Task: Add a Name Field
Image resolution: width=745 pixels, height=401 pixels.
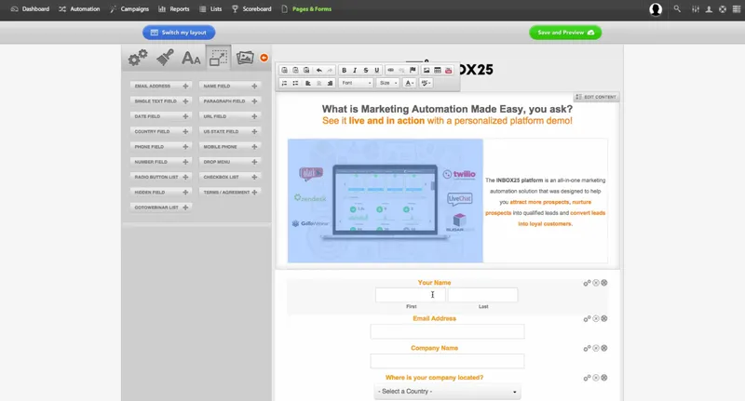Action: 230,86
